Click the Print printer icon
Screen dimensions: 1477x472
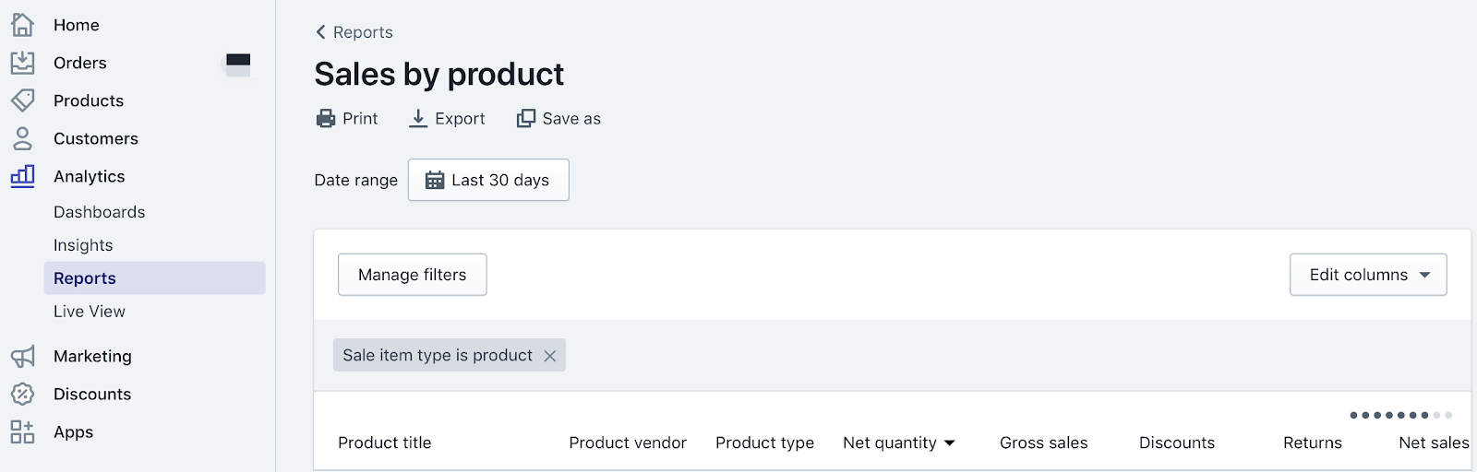pyautogui.click(x=326, y=118)
